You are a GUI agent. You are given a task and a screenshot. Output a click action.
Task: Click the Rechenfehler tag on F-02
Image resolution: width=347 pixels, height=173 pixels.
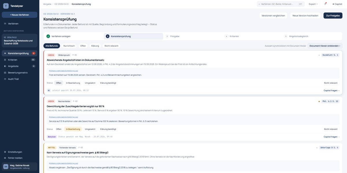(64, 101)
